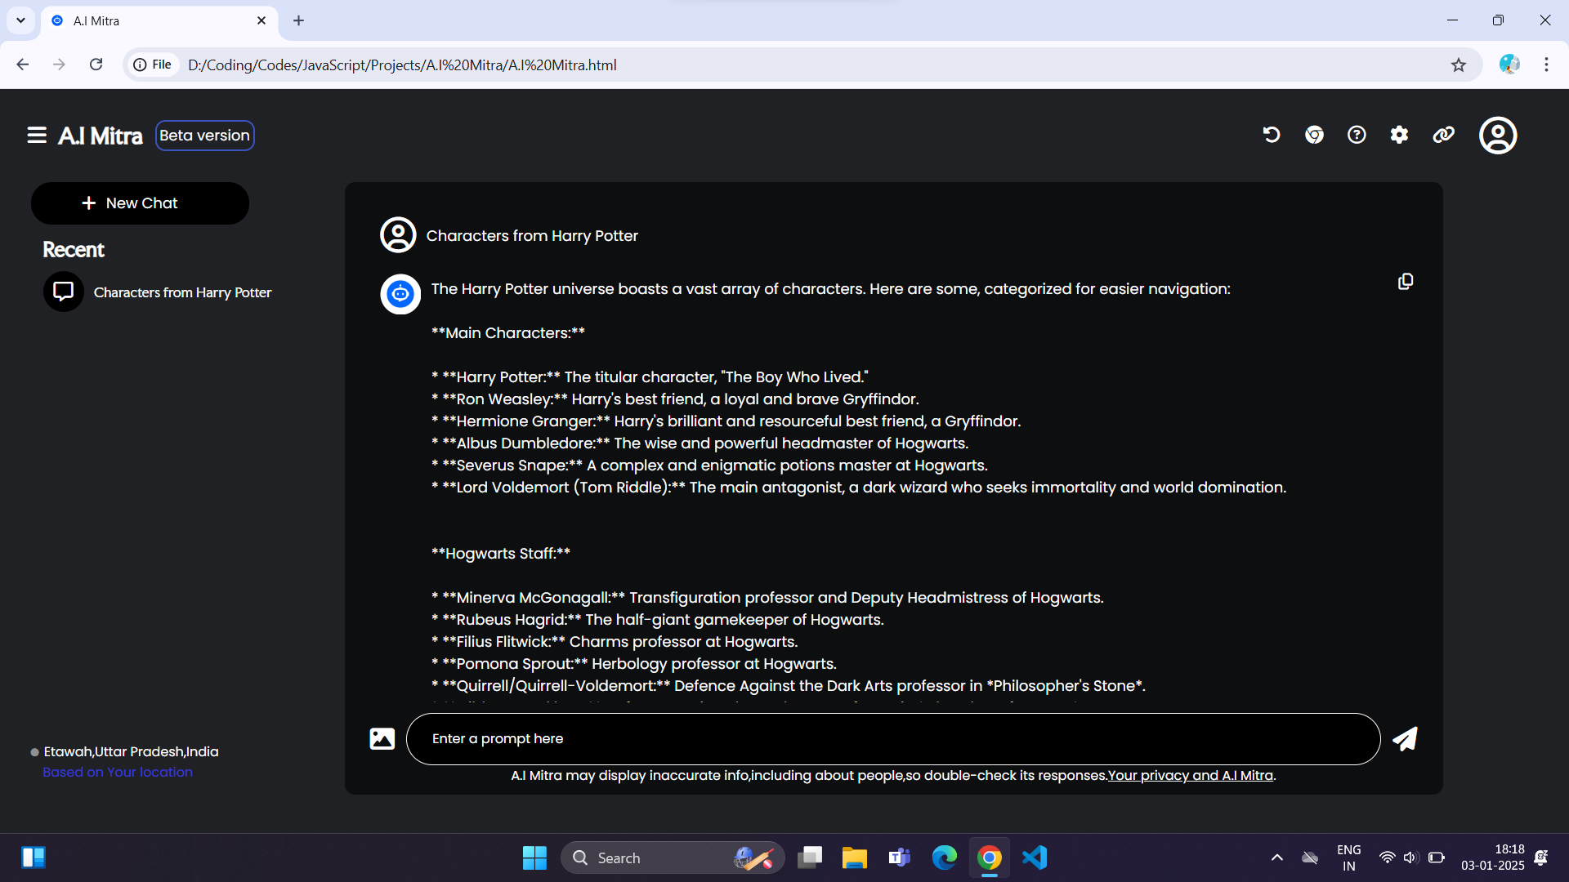Screen dimensions: 1569x882
Task: Click the Beta version badge
Action: point(204,136)
